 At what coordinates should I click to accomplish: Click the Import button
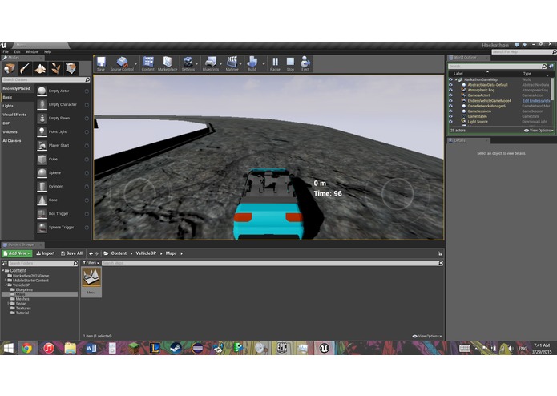coord(46,253)
